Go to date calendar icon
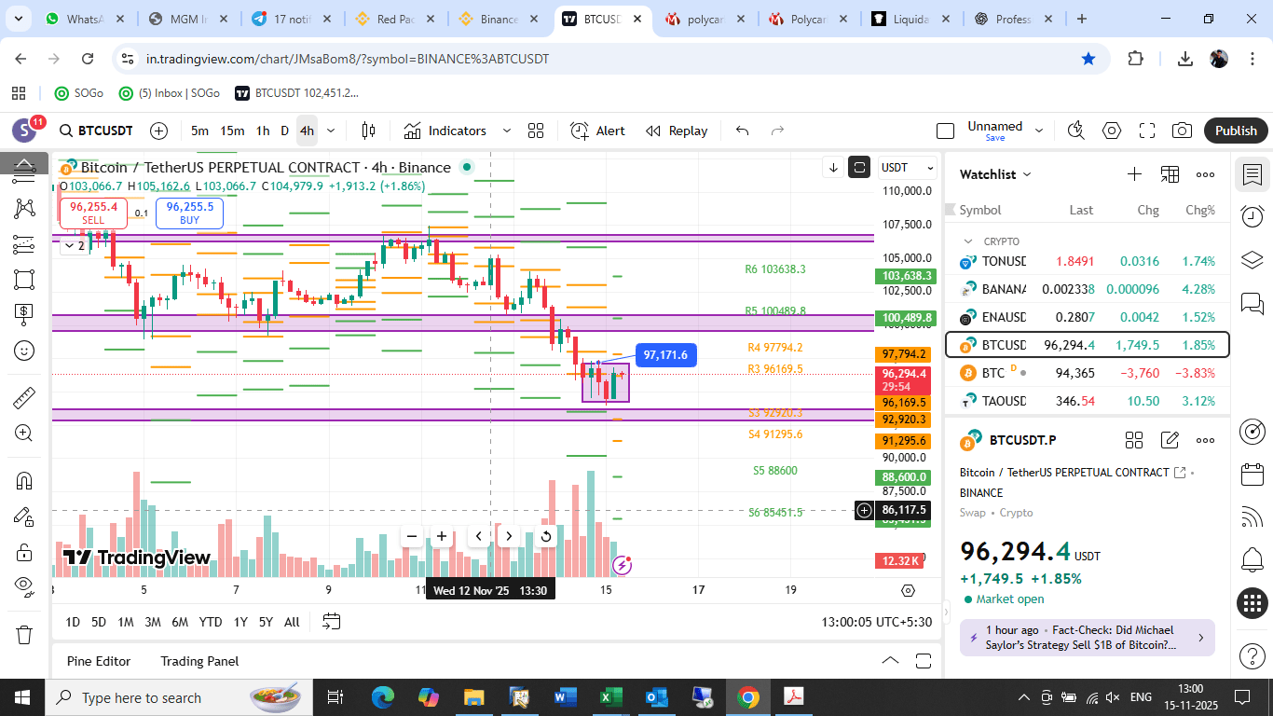The height and width of the screenshot is (716, 1273). click(x=332, y=622)
